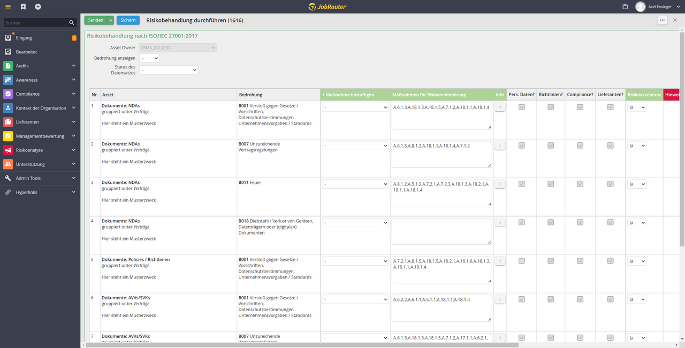Click the purple Compliance icon
This screenshot has height=348, width=685.
[8, 94]
